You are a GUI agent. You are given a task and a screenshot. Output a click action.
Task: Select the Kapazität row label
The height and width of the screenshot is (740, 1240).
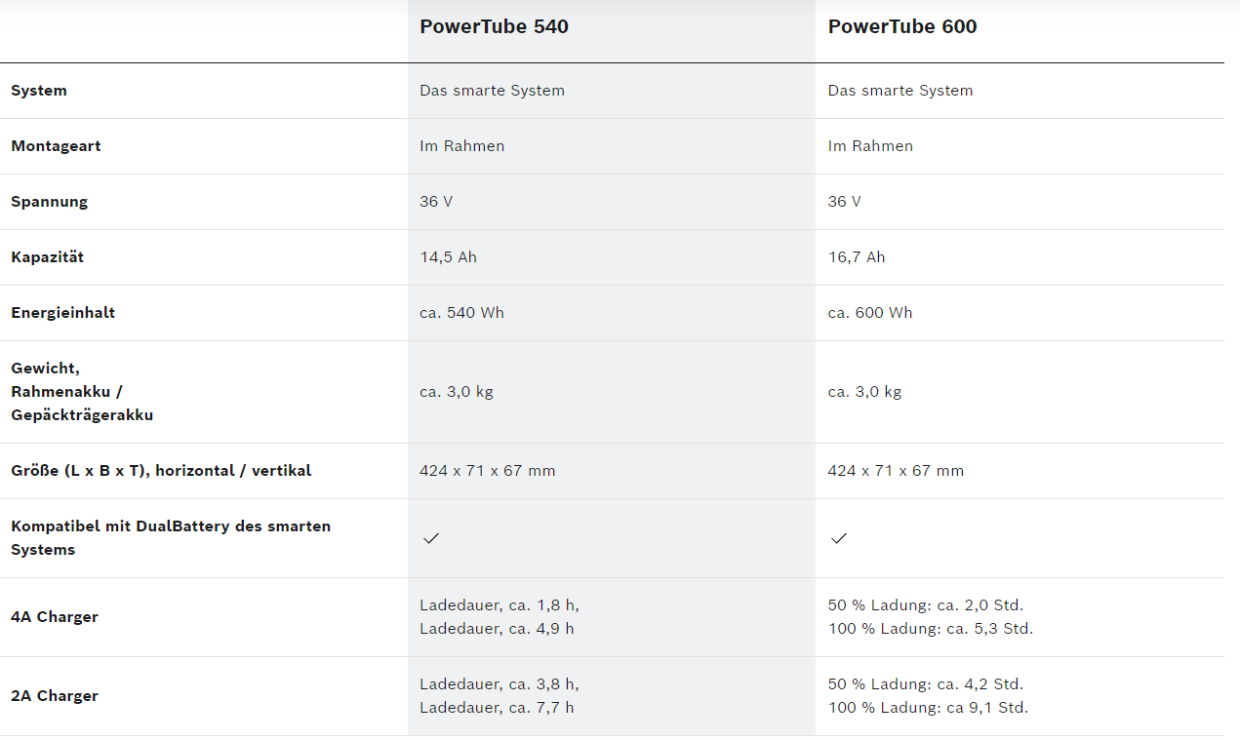(47, 257)
